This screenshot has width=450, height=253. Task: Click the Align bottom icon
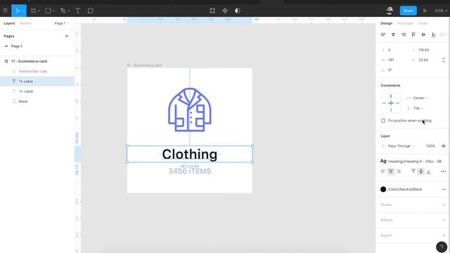pos(433,34)
